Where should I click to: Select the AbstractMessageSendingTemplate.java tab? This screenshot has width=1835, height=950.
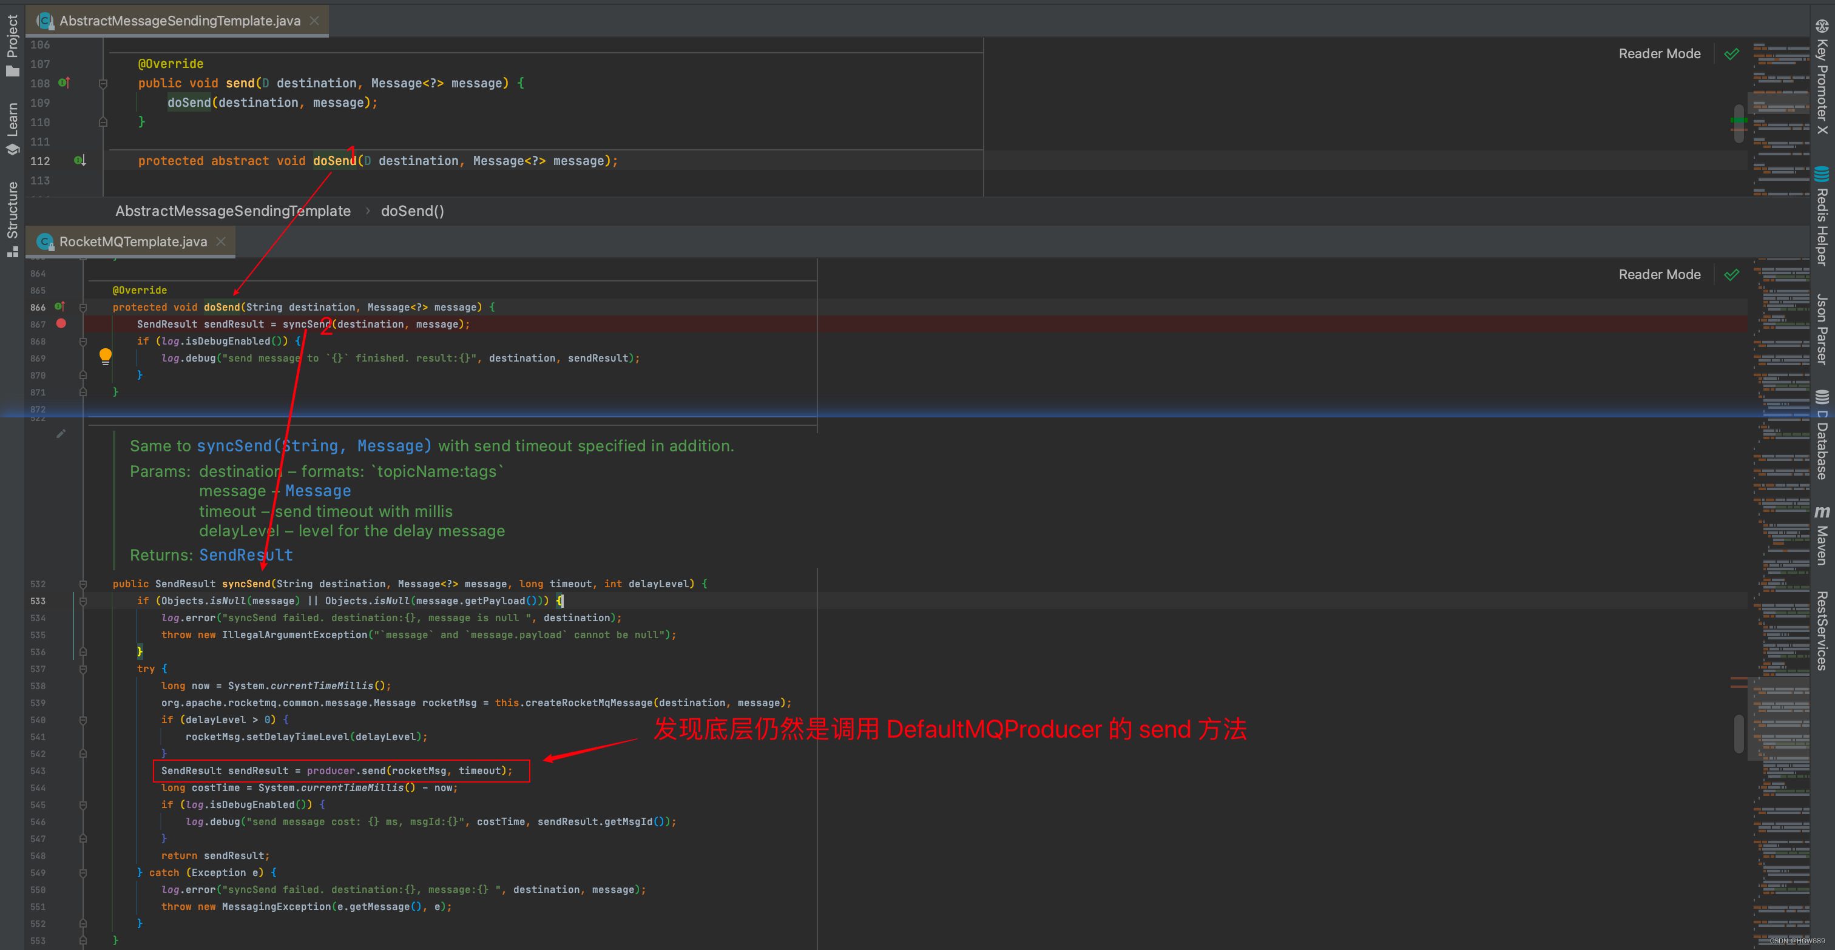[x=178, y=21]
